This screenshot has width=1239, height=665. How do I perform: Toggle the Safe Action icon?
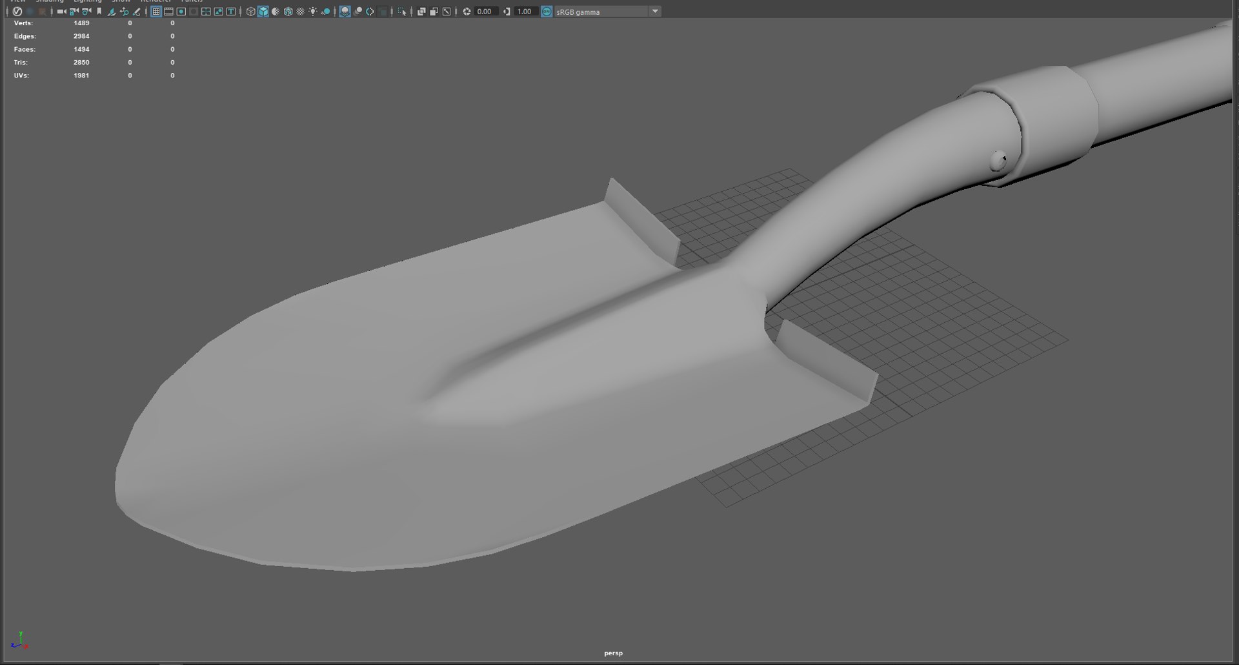(219, 12)
